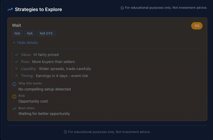Click the orange 50 score badge

[x=197, y=26]
